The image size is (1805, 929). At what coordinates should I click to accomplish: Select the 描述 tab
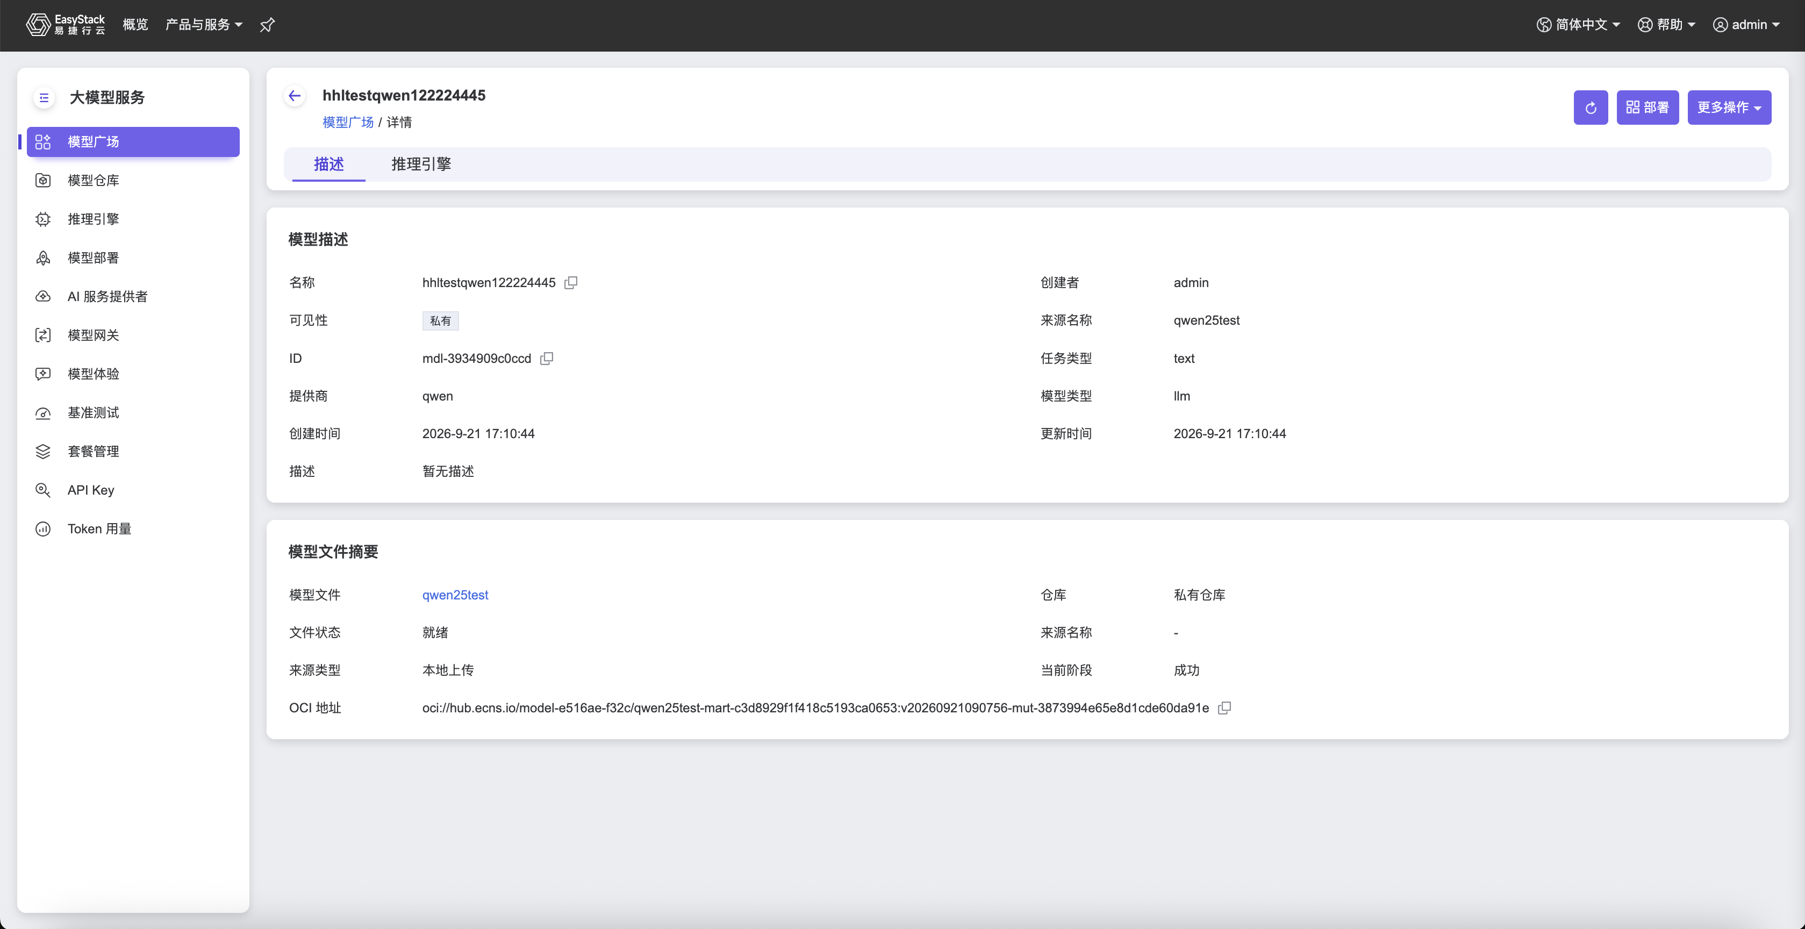tap(328, 164)
